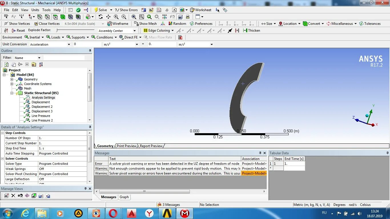Open the Edit menu
390x219 pixels.
pyautogui.click(x=15, y=10)
